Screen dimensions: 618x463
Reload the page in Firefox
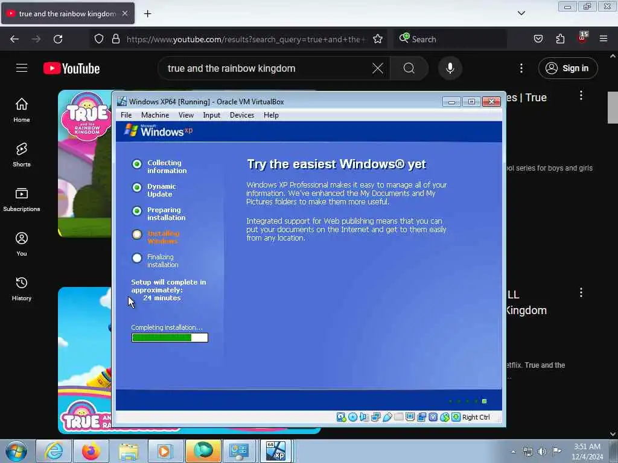(58, 39)
